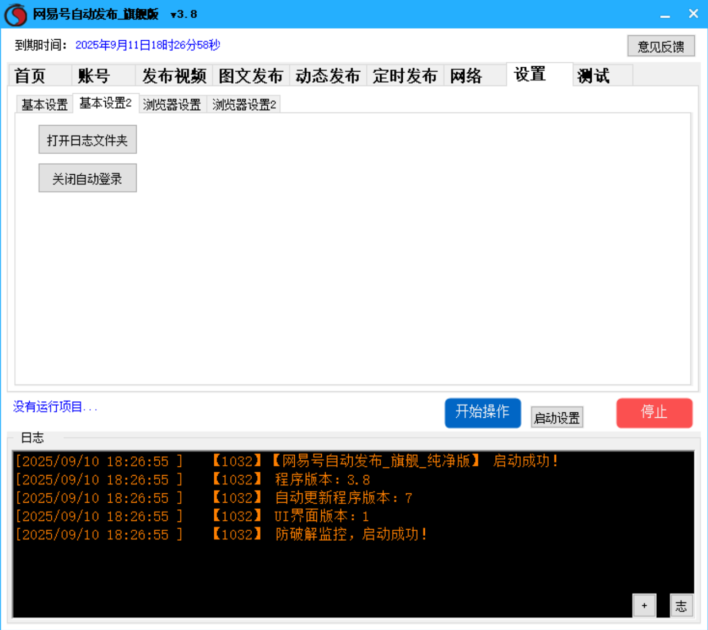Switch to the 浏览器设置 browser settings sub-tab
The height and width of the screenshot is (630, 708).
(x=172, y=104)
